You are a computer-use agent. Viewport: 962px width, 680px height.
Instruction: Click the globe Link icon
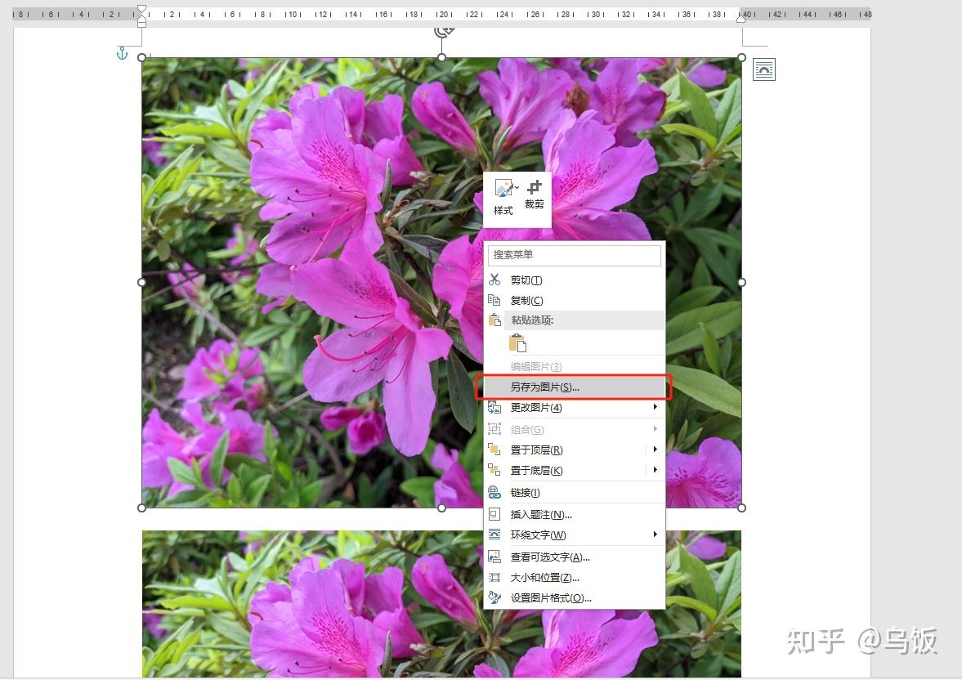494,492
